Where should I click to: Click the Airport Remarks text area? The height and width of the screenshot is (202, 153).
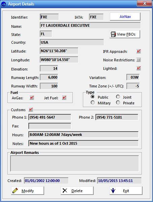pos(74,163)
